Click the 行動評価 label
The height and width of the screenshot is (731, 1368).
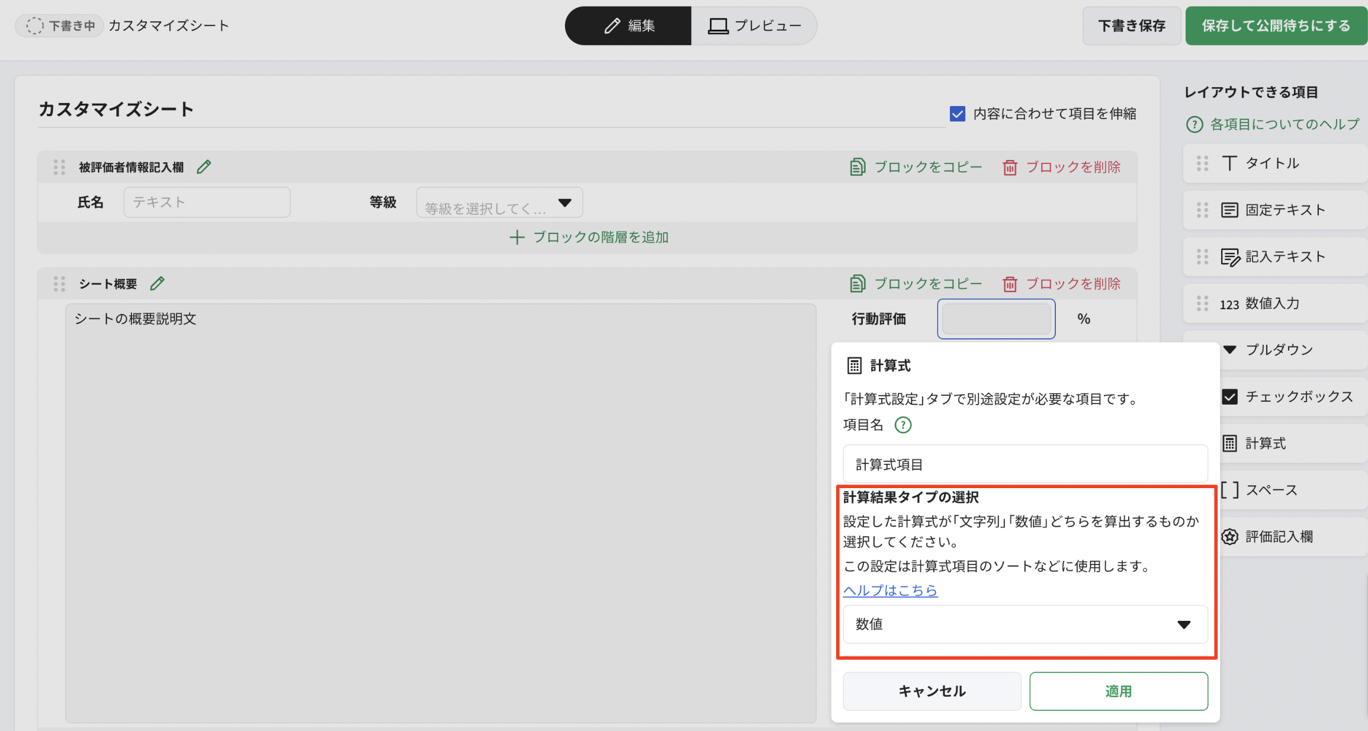point(879,319)
